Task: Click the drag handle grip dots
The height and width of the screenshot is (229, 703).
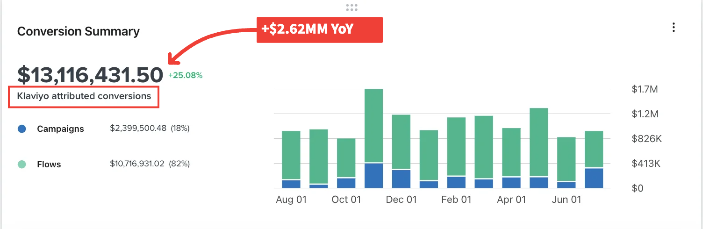Action: click(x=351, y=7)
